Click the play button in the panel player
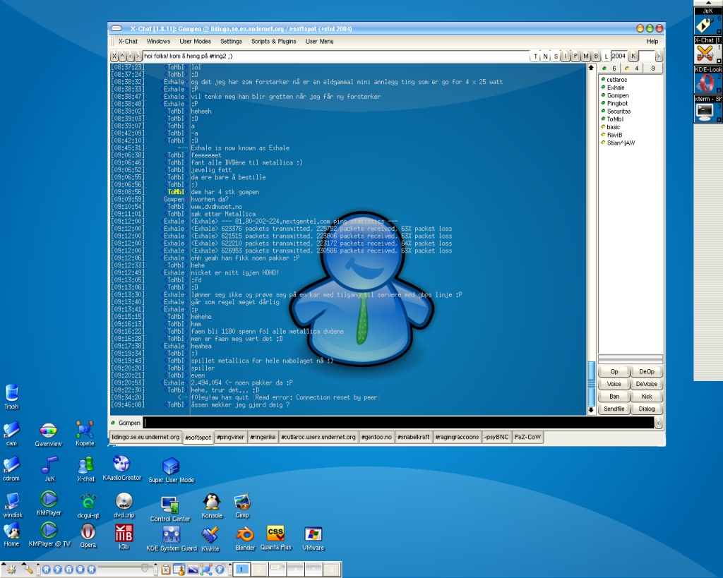This screenshot has height=578, width=723. [x=58, y=570]
